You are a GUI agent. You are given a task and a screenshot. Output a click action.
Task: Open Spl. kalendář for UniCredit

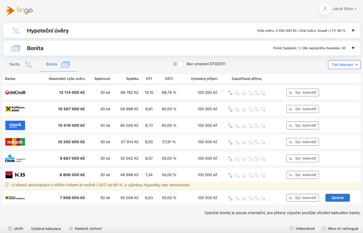tap(302, 93)
